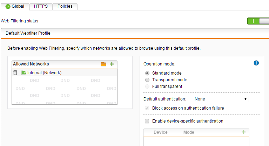This screenshot has width=269, height=146.
Task: Switch to the Policies tab
Action: coord(65,7)
